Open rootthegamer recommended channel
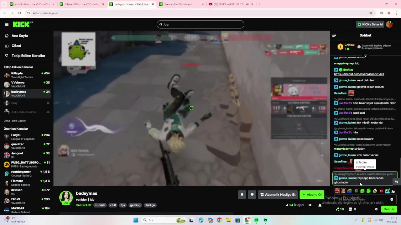Screen dimensions: 401x225 (27, 173)
